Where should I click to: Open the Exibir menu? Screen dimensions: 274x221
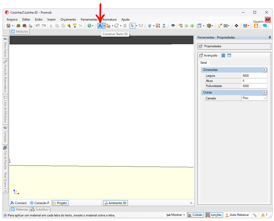pyautogui.click(x=39, y=20)
